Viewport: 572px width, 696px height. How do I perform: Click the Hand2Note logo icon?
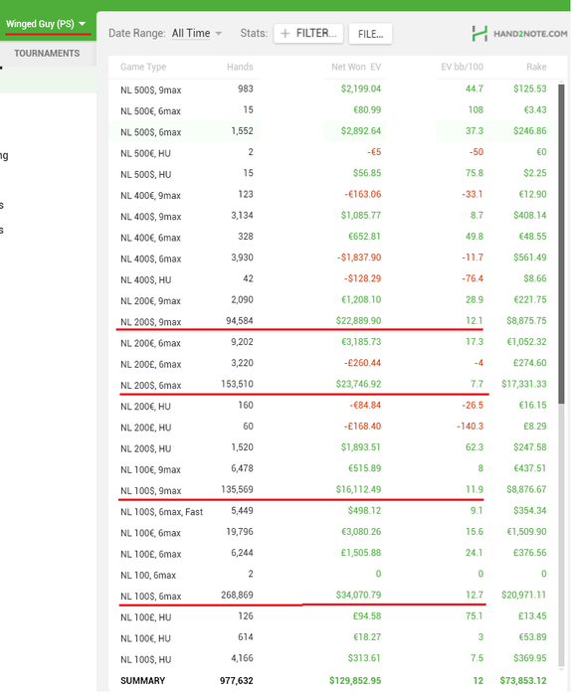click(x=479, y=34)
